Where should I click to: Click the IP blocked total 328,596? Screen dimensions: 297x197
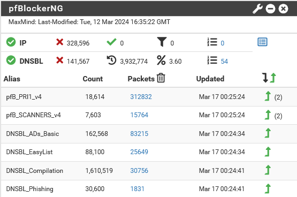click(x=78, y=43)
